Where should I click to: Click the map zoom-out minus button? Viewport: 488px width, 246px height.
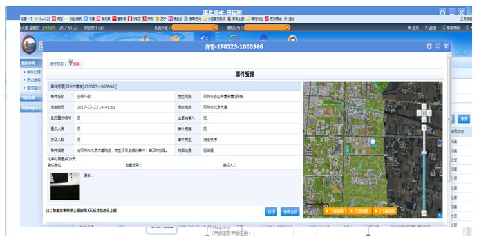(424, 213)
